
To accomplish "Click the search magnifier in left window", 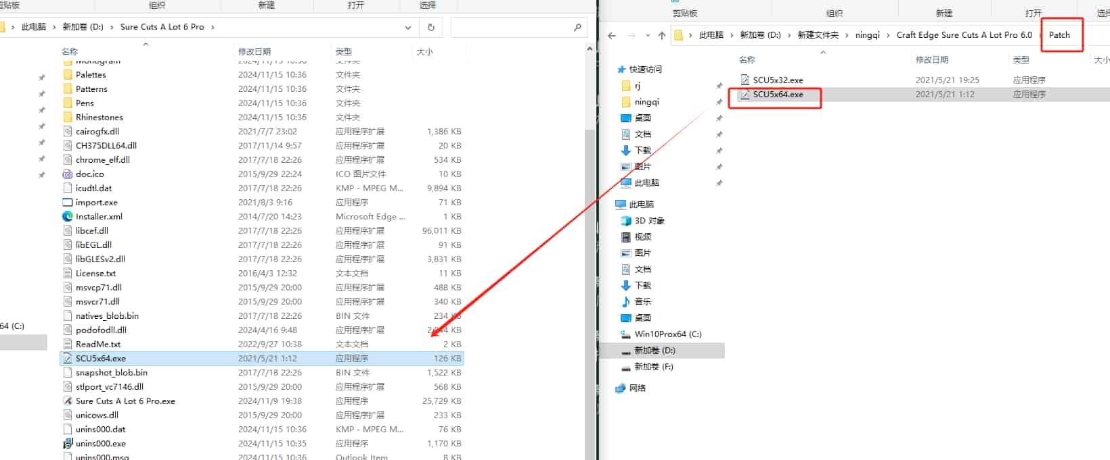I will [x=577, y=27].
